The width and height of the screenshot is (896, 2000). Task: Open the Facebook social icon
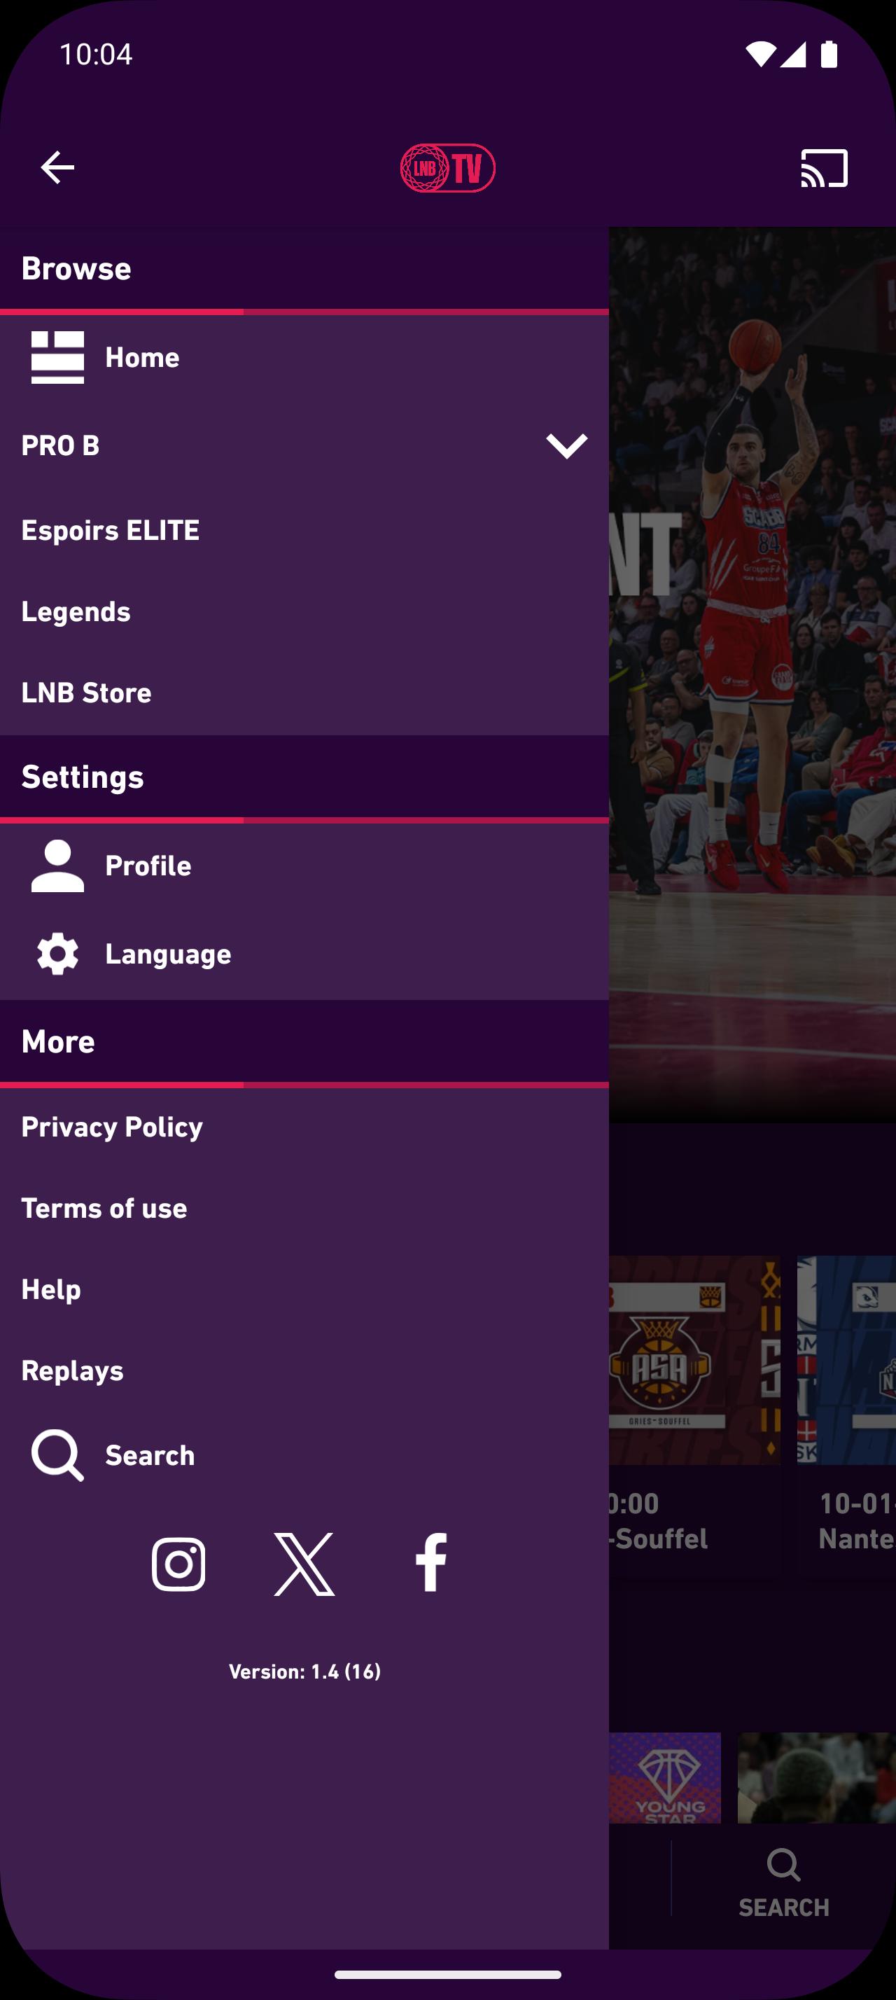point(430,1562)
